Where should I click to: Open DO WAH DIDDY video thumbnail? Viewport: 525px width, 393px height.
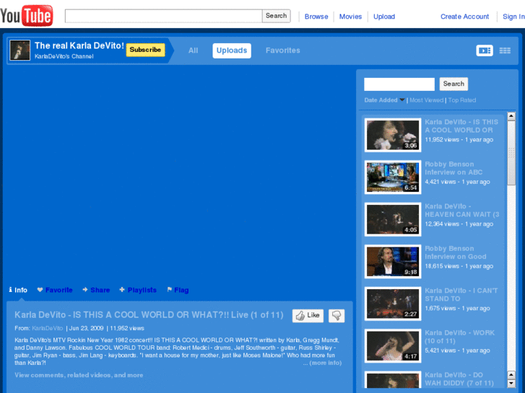tap(393, 379)
